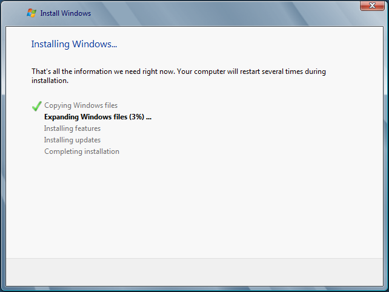
Task: Click the 'Installing Windows...' heading
Action: [74, 44]
